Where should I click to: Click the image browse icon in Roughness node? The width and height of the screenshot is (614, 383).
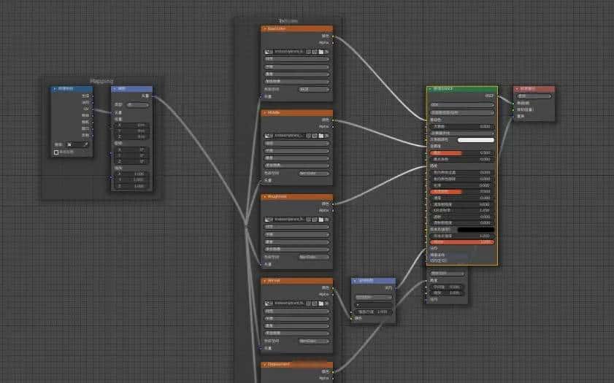(x=267, y=219)
